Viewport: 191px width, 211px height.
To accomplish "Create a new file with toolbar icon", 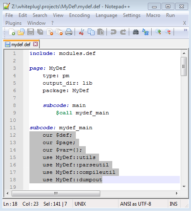I will click(x=12, y=32).
